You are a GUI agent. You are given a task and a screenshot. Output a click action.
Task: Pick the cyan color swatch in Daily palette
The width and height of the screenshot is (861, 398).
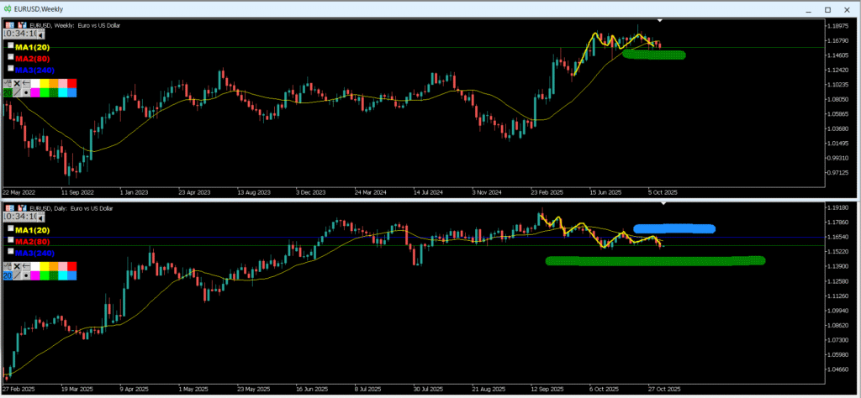tap(63, 275)
